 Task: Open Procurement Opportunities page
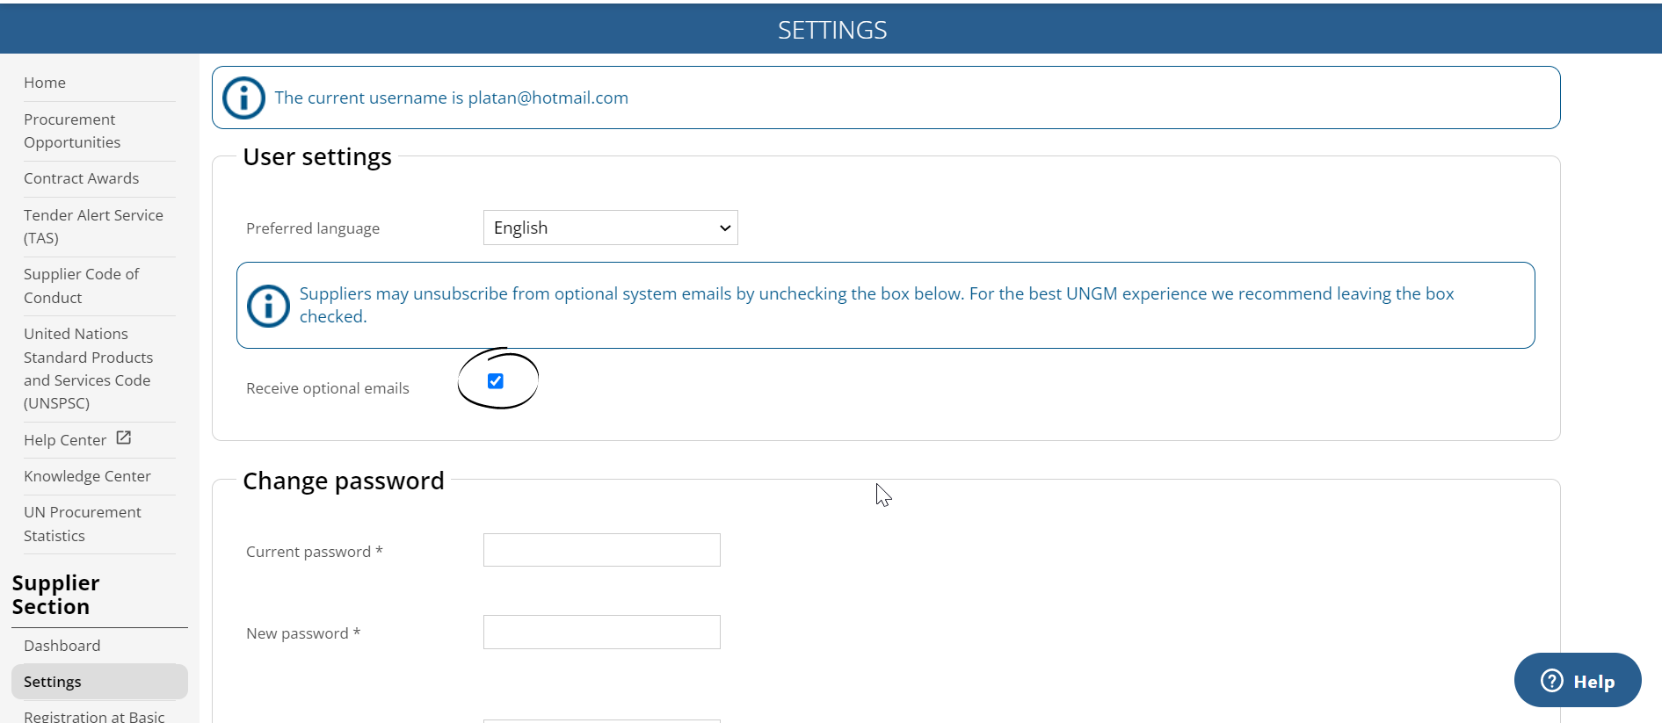72,131
